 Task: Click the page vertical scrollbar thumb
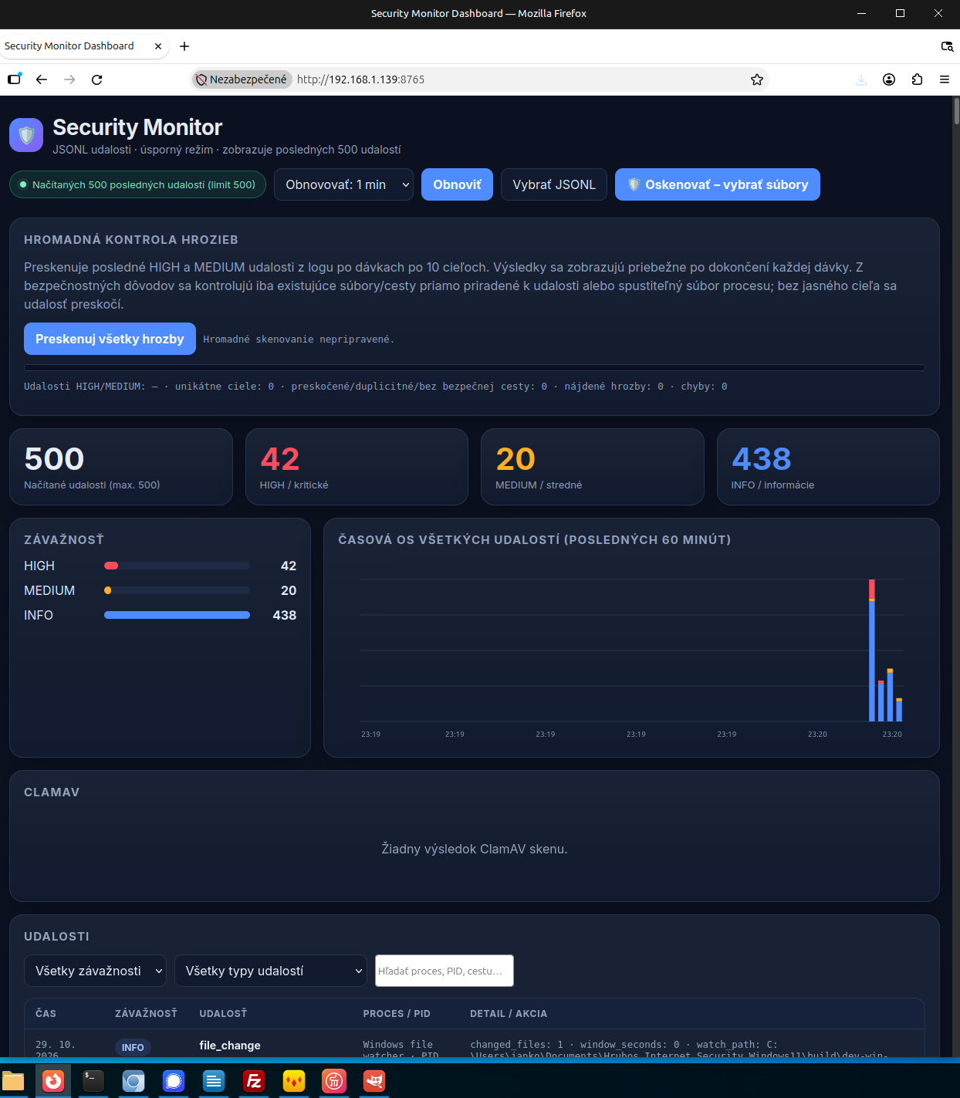click(956, 110)
